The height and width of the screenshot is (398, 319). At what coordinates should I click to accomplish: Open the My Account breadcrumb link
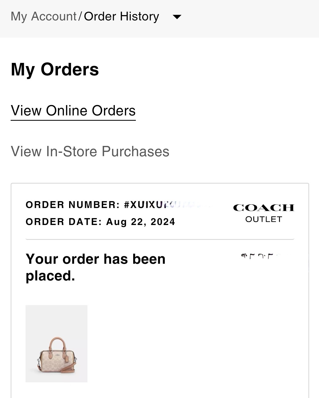(x=44, y=16)
